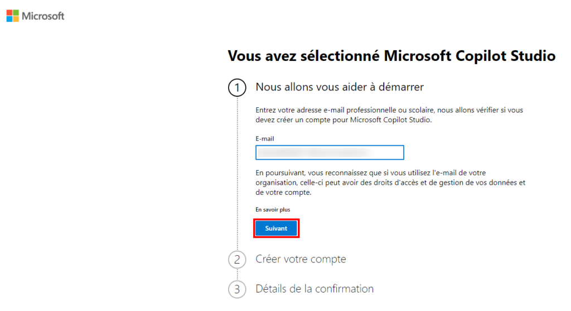The image size is (571, 311).
Task: Click the E-mail field label
Action: [265, 138]
